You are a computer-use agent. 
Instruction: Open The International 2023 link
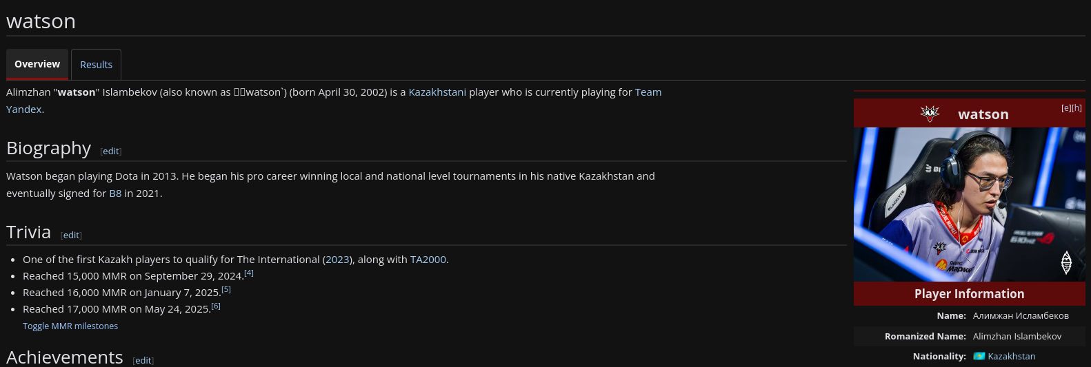[x=337, y=260]
